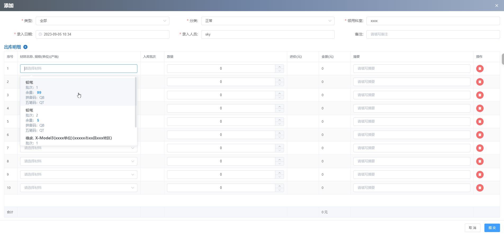This screenshot has width=504, height=244.
Task: Close the 添加 dialog with X icon
Action: click(497, 6)
